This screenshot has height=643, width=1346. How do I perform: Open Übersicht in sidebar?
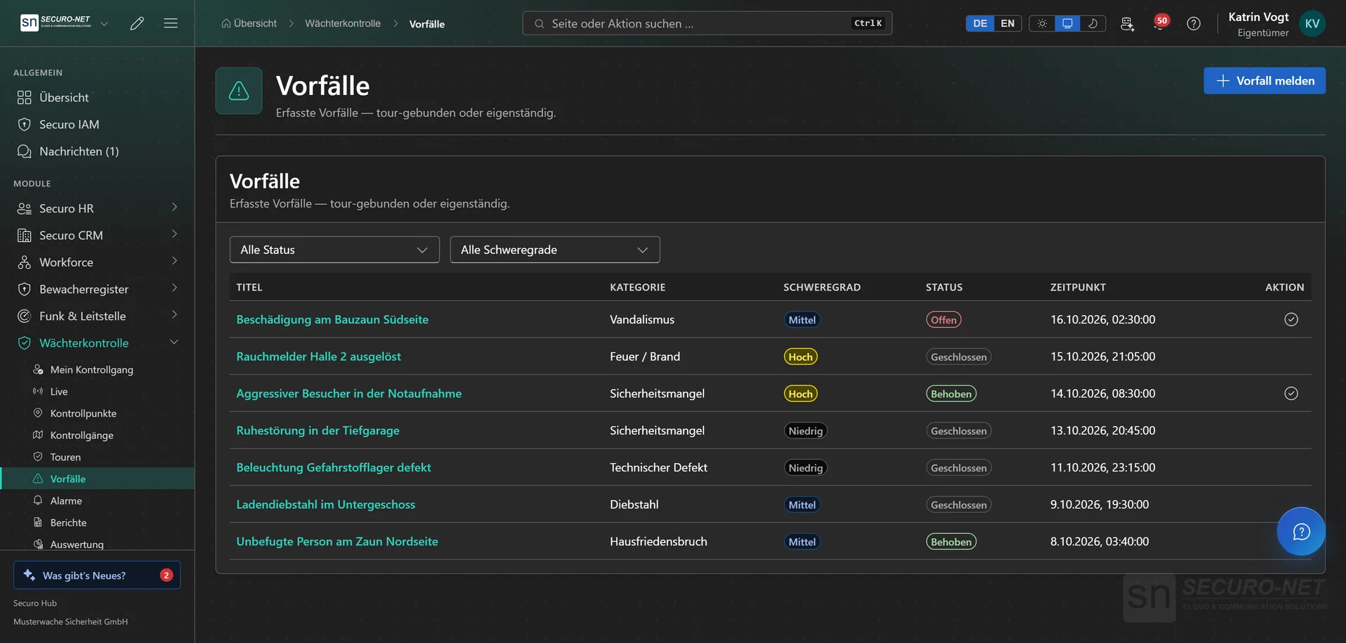click(97, 97)
